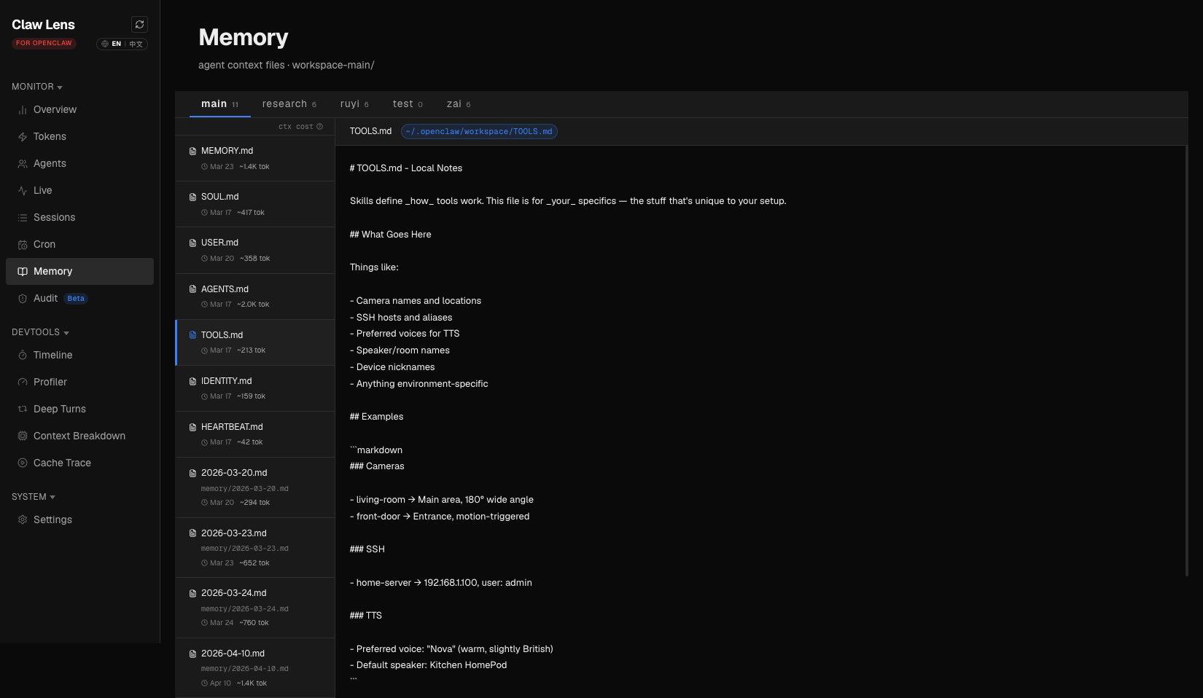Open Deep Turns via its loop icon
The width and height of the screenshot is (1203, 698).
pos(23,409)
